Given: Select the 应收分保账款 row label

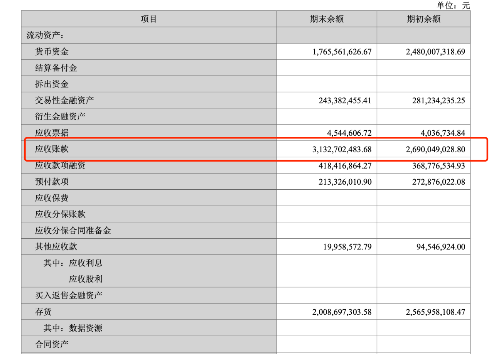Looking at the screenshot, I should coord(60,214).
